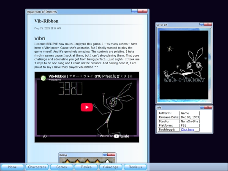
Task: Select the 'PS1' platform cell
Action: (190, 125)
